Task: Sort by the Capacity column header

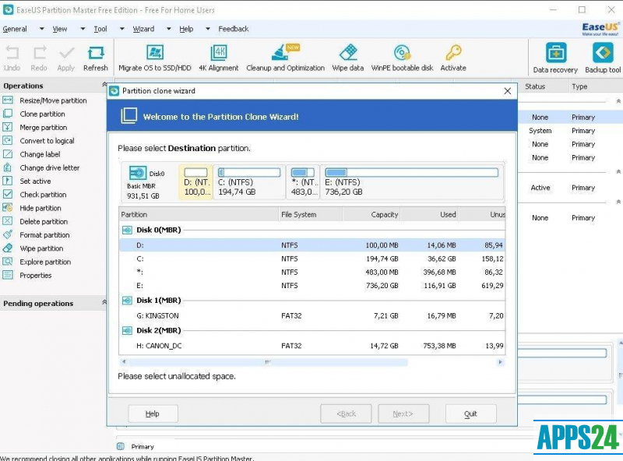Action: click(x=371, y=215)
